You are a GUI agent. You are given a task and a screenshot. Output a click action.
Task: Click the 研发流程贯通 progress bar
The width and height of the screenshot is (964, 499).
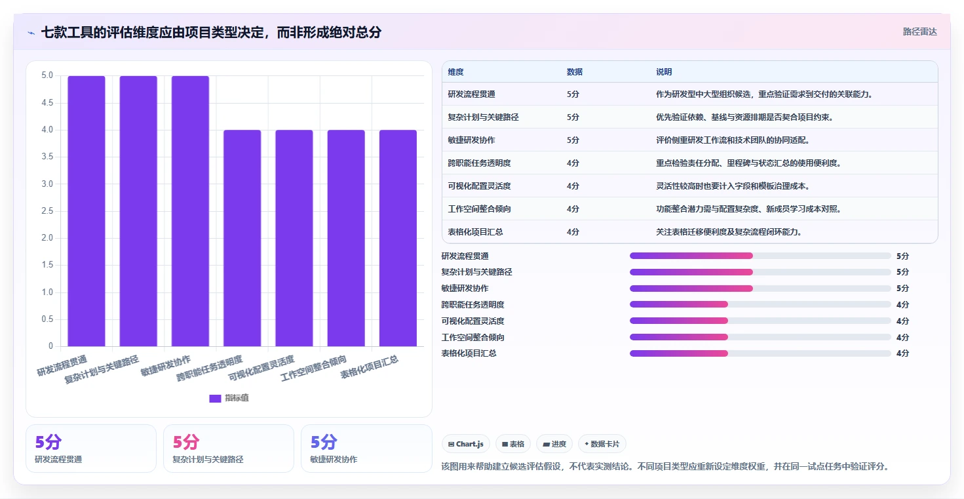click(760, 256)
